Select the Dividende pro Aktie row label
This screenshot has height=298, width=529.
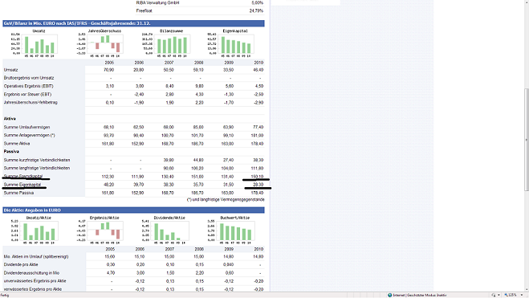[x=21, y=264]
